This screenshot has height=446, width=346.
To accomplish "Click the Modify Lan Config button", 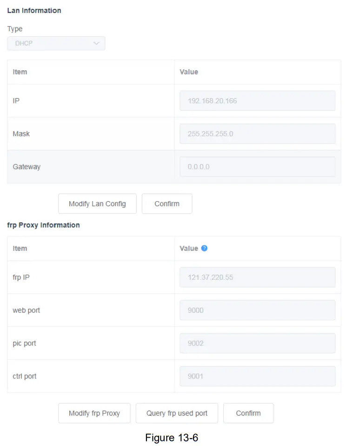I will pos(97,203).
